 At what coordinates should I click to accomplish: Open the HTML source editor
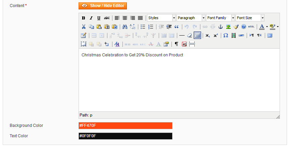coord(251,27)
